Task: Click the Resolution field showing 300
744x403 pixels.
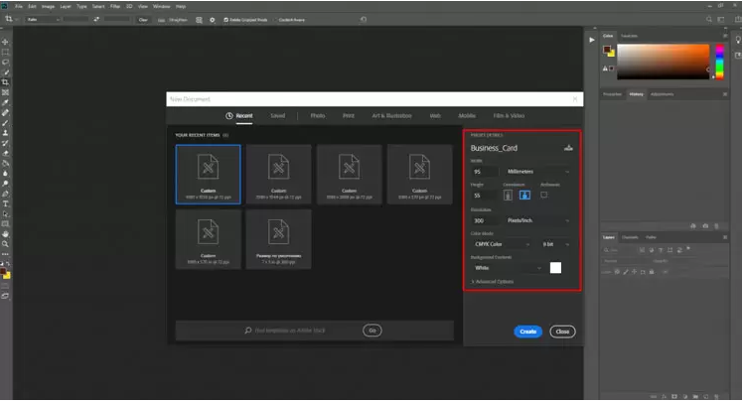Action: [485, 220]
